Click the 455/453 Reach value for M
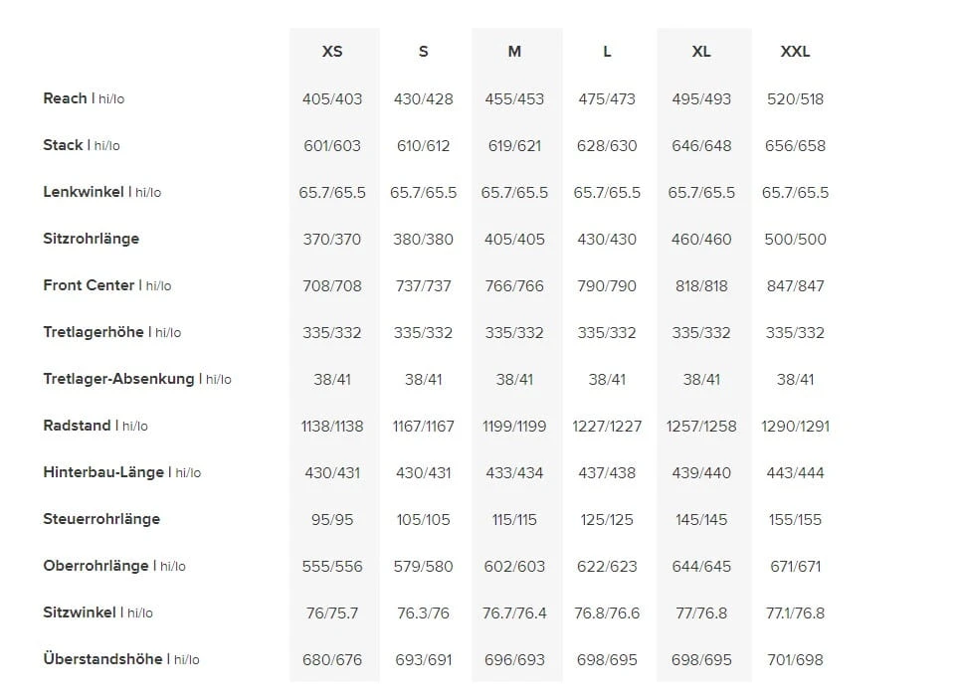The width and height of the screenshot is (958, 700). pyautogui.click(x=514, y=98)
